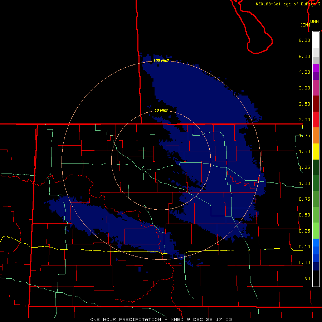The width and height of the screenshot is (322, 322).
Task: Select the 0.00 legend value
Action: point(304,263)
